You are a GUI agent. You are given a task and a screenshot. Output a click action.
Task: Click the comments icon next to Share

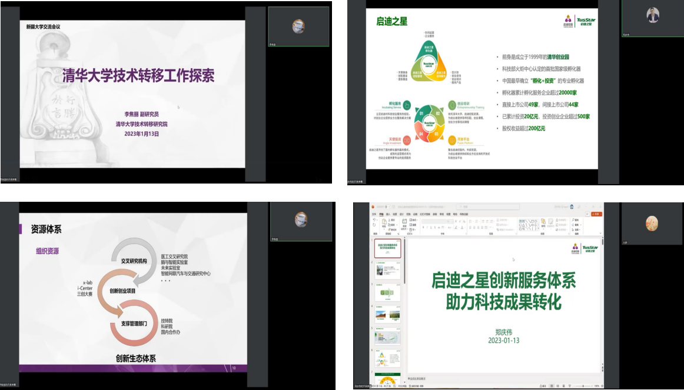pos(588,213)
